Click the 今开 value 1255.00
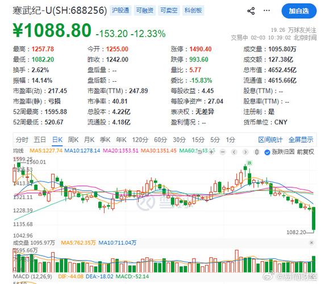This screenshot has height=284, width=321. (x=117, y=49)
